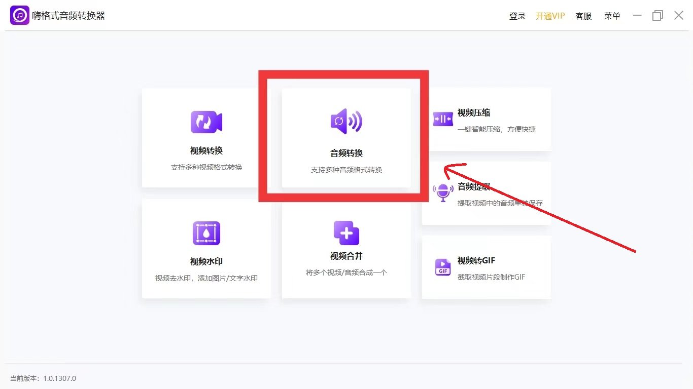Open the 菜单 menu
Viewport: 693px width, 389px height.
[x=612, y=16]
